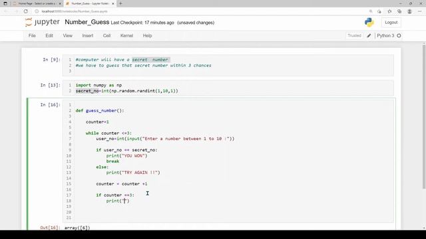The height and width of the screenshot is (239, 426).
Task: Open the Cell menu
Action: [106, 36]
